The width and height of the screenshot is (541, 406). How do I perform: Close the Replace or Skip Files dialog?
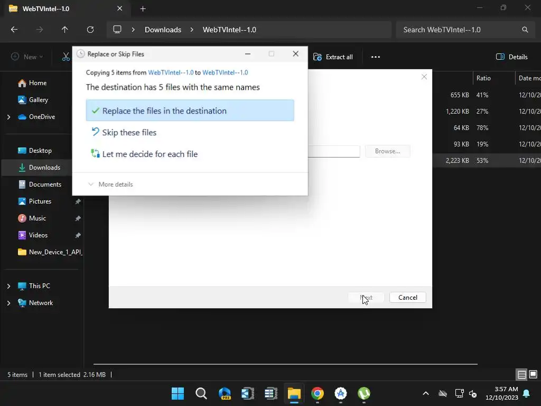[x=295, y=54]
